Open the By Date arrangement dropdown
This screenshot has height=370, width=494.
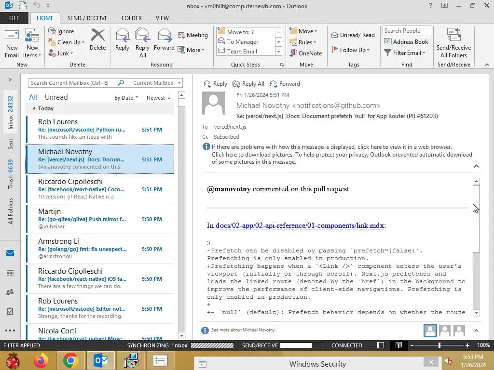coord(126,97)
